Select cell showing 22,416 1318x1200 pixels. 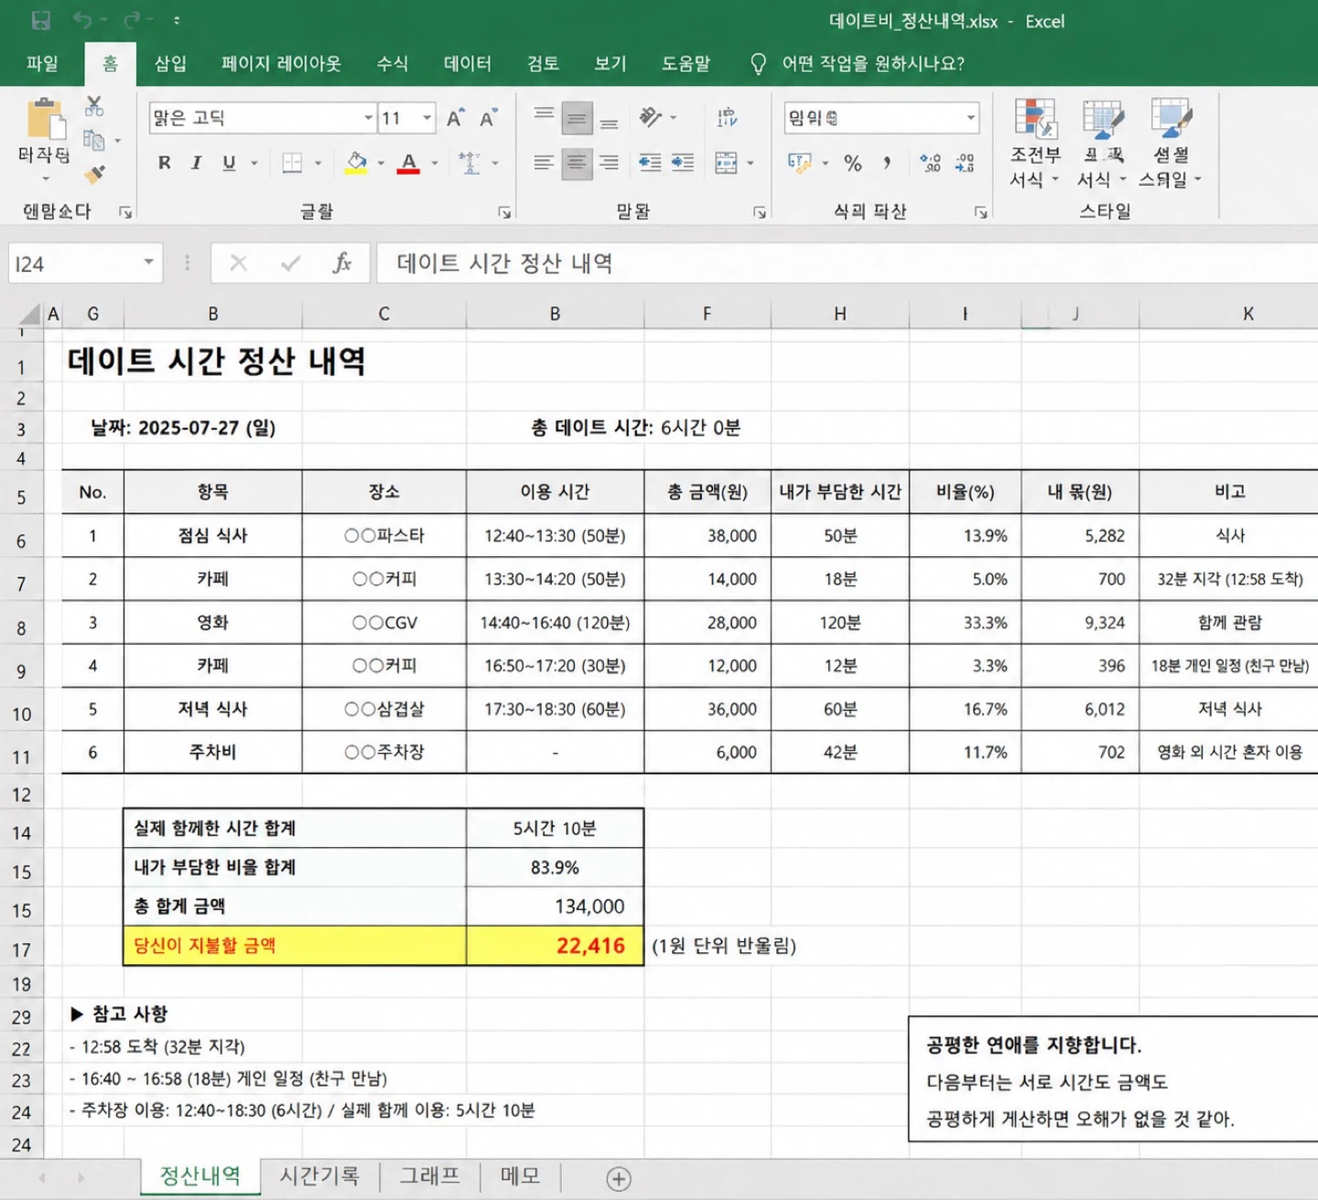556,946
